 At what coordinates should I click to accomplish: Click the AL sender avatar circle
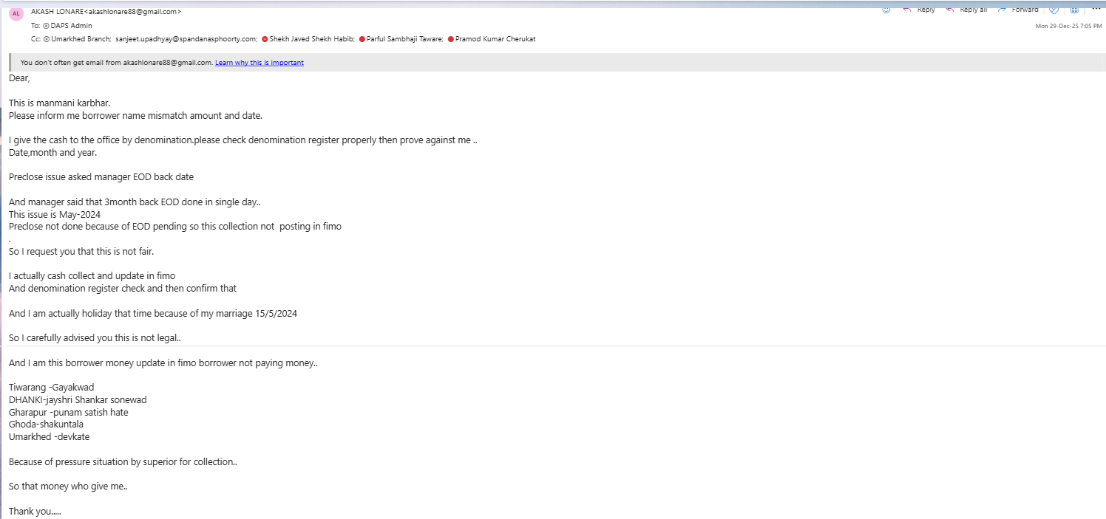pos(16,13)
